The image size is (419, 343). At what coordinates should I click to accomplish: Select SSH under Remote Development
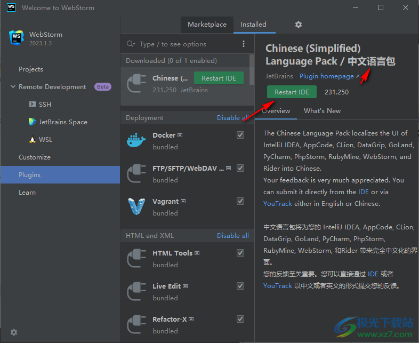tap(45, 104)
